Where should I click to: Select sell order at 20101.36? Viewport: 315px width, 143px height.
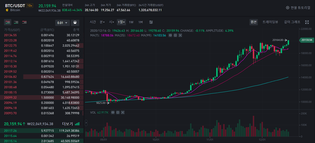pos(42,82)
